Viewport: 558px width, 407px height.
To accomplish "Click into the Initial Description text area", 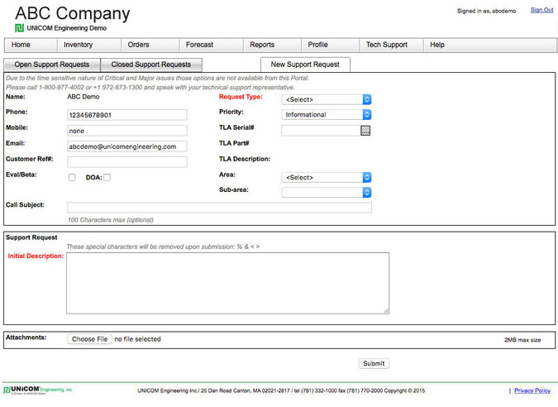I will 228,284.
